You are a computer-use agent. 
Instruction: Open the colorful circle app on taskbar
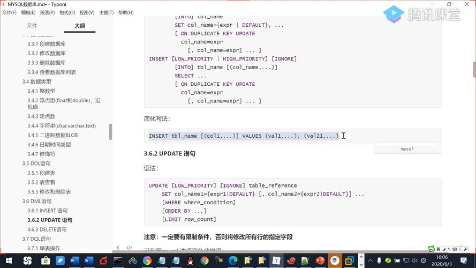coord(147,260)
